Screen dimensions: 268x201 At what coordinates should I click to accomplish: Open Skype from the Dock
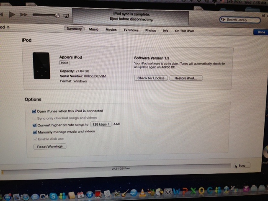[x=54, y=195]
